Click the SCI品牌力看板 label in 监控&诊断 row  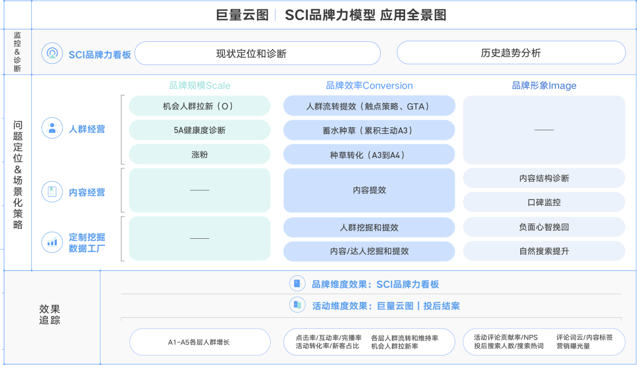pos(100,54)
